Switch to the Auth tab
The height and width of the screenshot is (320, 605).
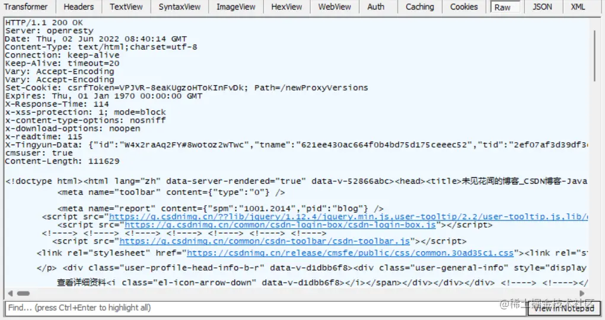376,7
